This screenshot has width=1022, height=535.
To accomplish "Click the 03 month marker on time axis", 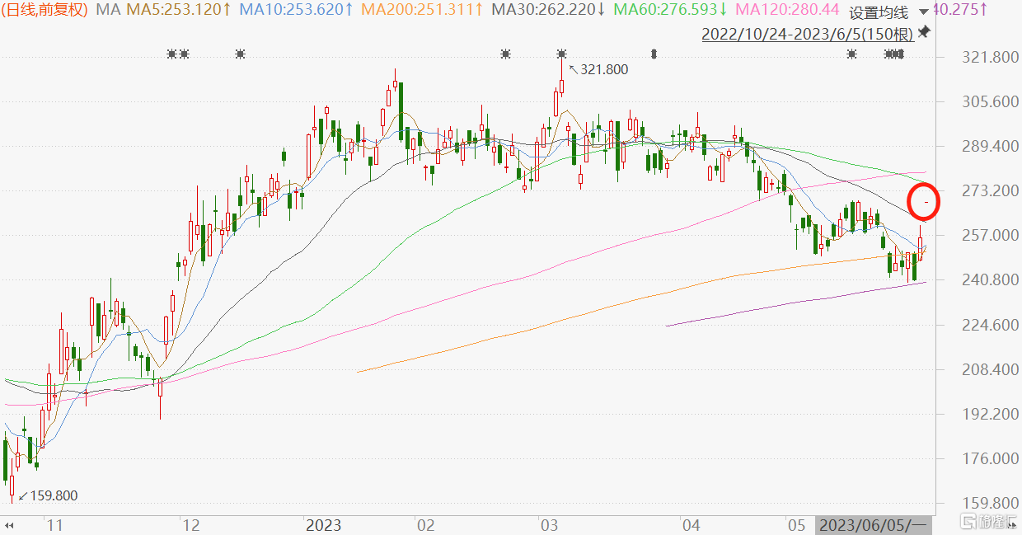I will [x=548, y=525].
